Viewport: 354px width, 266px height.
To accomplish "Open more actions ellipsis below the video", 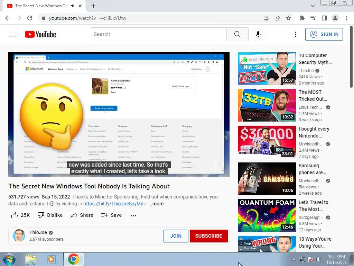I will [133, 215].
